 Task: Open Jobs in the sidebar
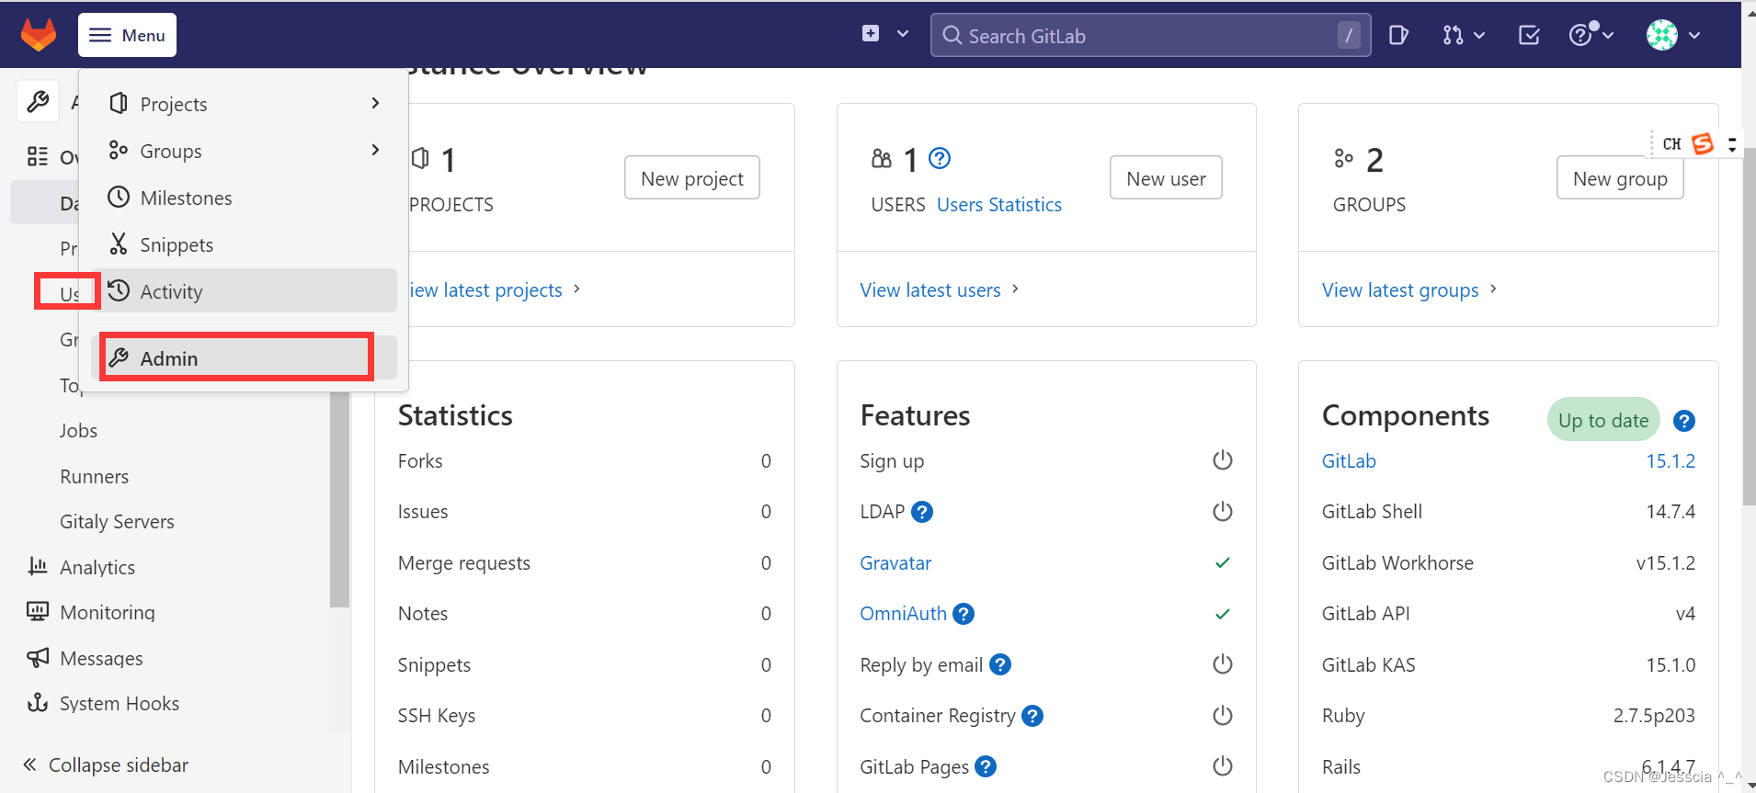coord(78,430)
